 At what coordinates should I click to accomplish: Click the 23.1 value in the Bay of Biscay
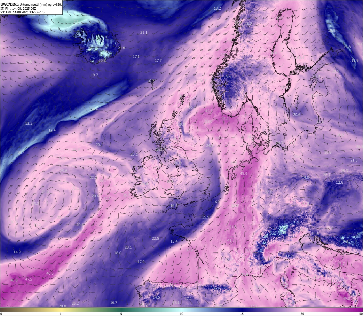pos(128,247)
